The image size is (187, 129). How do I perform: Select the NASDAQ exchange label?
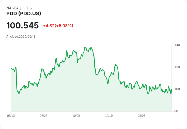(x=14, y=8)
